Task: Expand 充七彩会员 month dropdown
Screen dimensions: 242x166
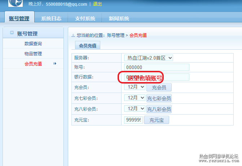Action: (135, 98)
